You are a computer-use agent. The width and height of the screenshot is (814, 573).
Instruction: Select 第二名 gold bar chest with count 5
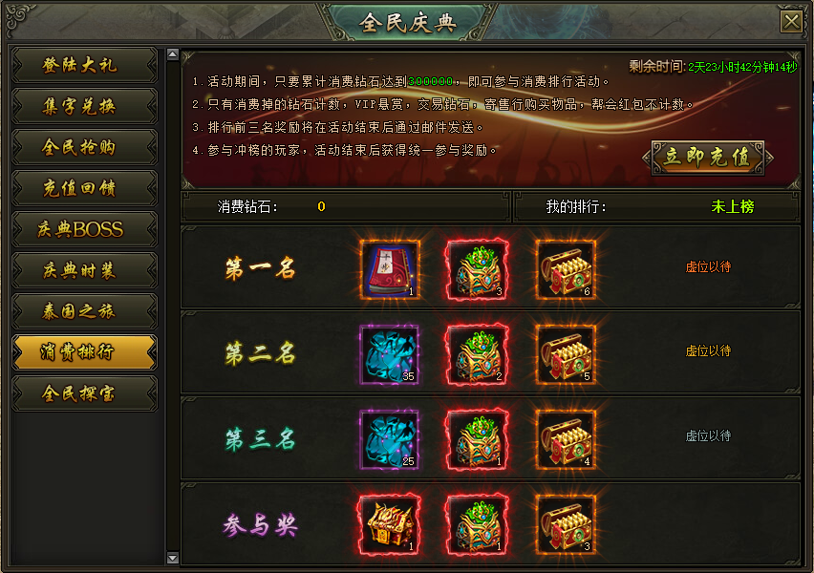pos(566,355)
